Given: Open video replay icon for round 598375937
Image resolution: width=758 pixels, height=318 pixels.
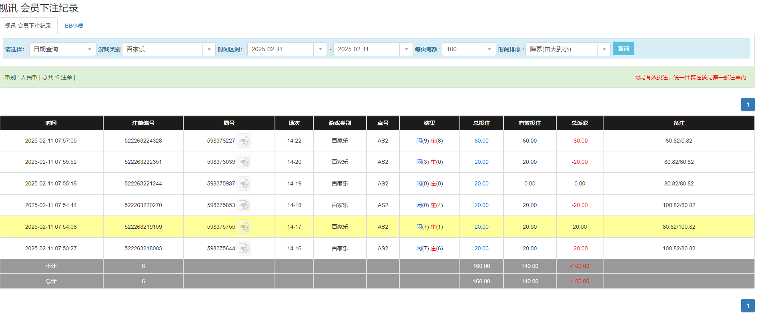Looking at the screenshot, I should [x=244, y=184].
